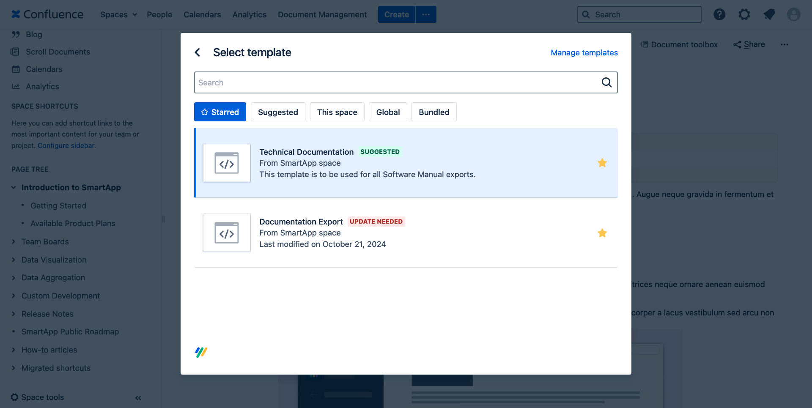Screen dimensions: 812x408
Task: Open the user profile avatar
Action: 793,15
